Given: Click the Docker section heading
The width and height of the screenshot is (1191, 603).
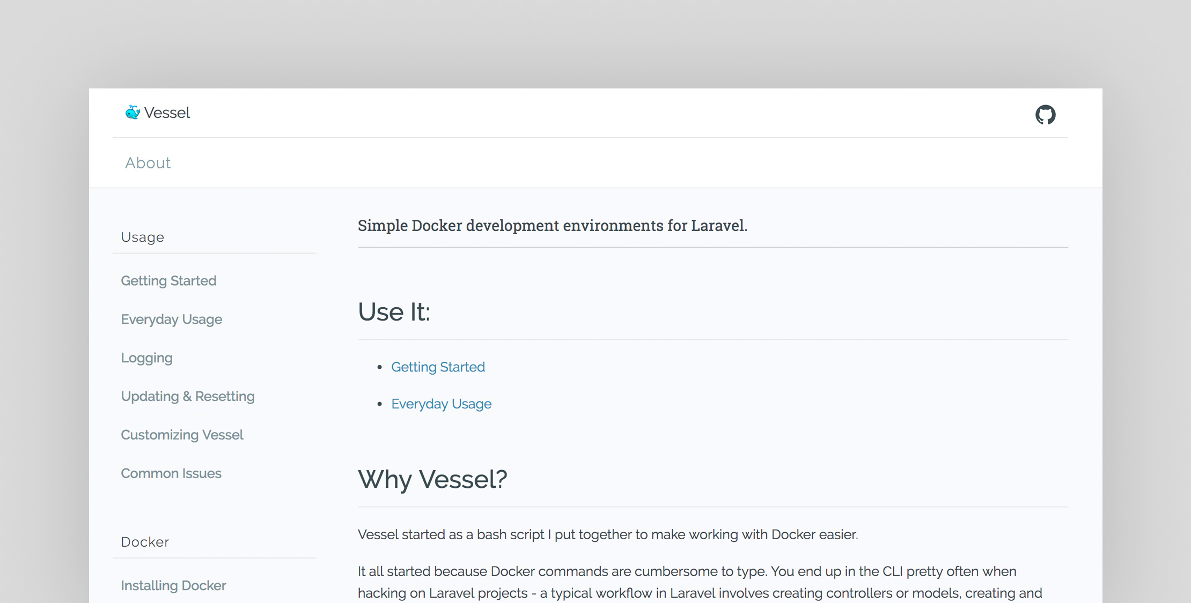Looking at the screenshot, I should tap(145, 542).
